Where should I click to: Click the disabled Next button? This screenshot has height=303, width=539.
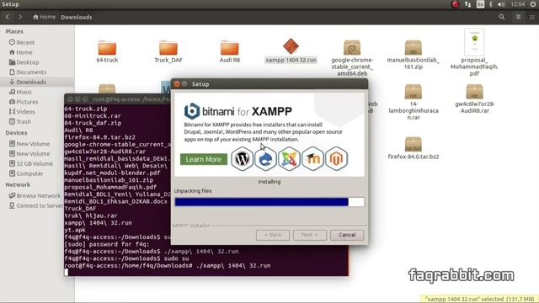point(310,235)
